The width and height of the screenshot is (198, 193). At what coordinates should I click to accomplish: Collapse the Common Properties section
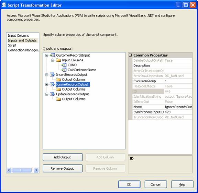(130, 55)
